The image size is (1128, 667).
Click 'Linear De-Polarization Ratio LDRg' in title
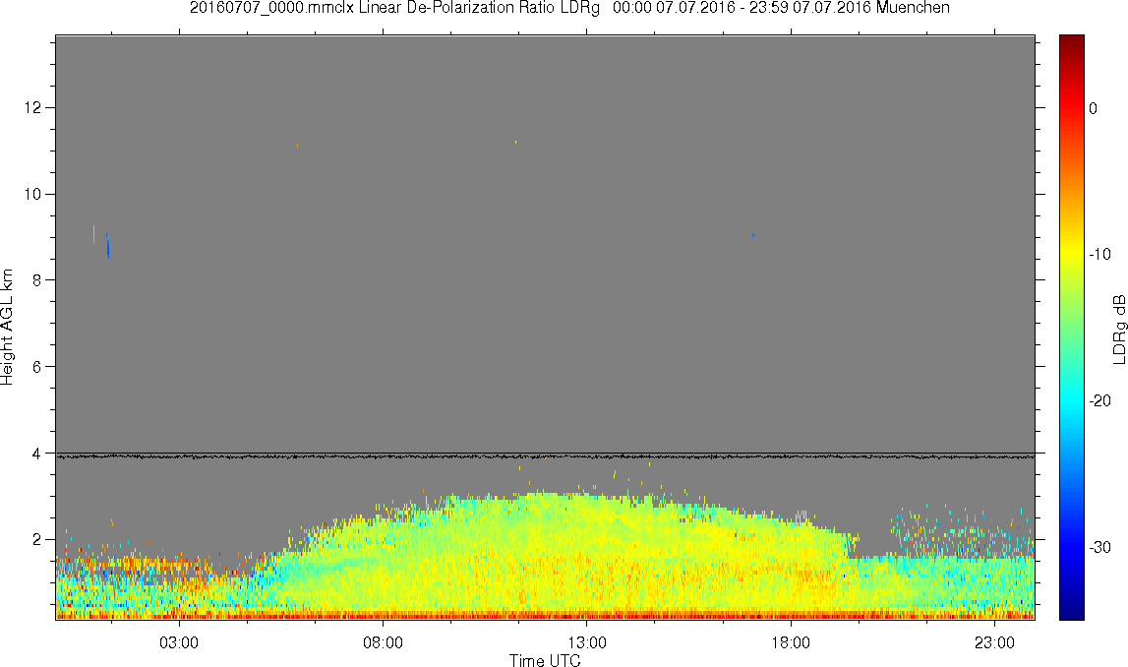pos(478,8)
